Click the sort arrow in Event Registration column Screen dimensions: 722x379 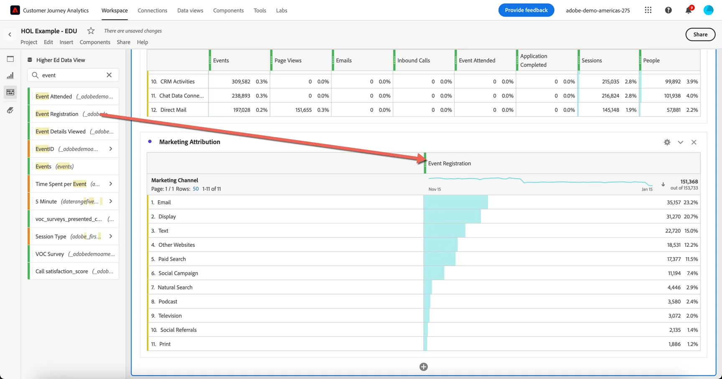(663, 184)
